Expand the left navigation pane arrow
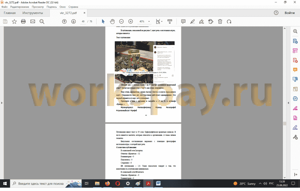 click(2, 103)
